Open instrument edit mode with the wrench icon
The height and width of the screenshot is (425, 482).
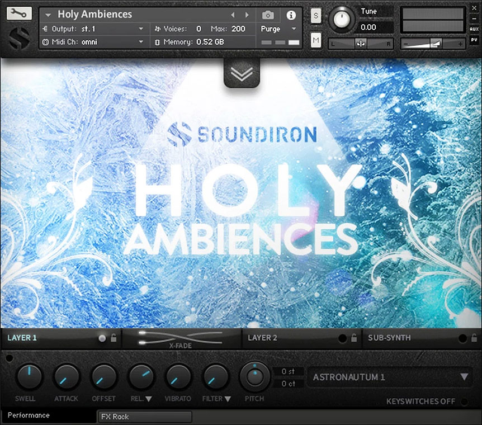tap(19, 13)
